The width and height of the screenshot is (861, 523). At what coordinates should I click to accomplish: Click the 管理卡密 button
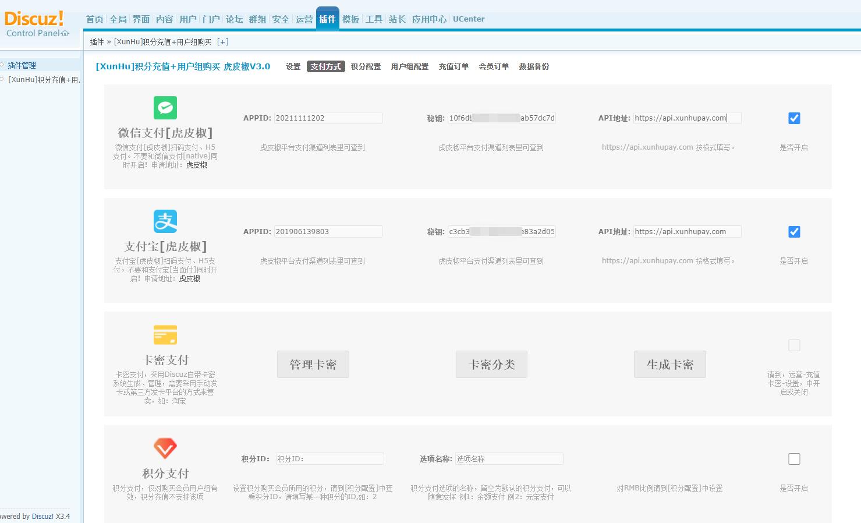click(x=313, y=365)
